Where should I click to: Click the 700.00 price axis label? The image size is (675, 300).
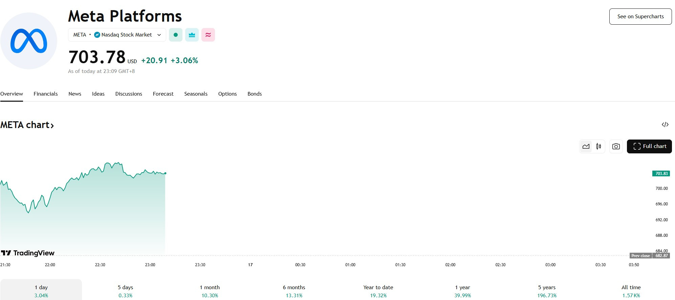point(661,189)
